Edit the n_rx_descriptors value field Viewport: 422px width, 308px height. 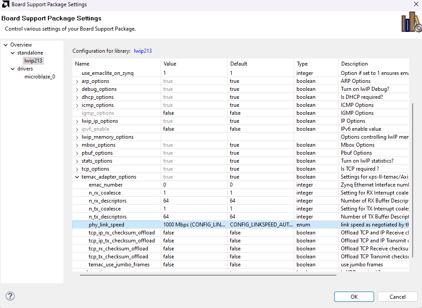[194, 201]
